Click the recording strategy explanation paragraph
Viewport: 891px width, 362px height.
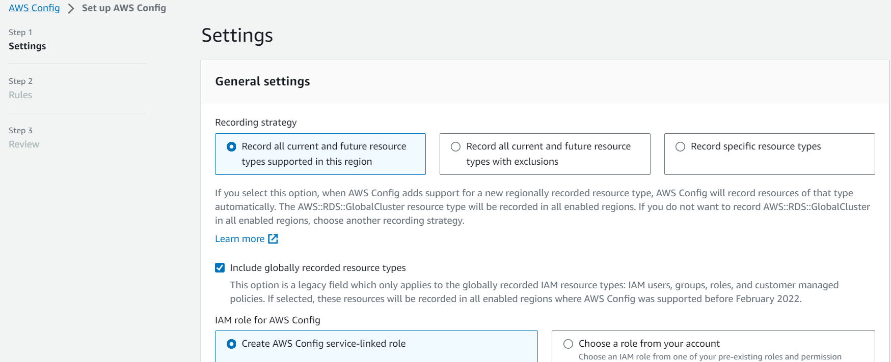[543, 206]
